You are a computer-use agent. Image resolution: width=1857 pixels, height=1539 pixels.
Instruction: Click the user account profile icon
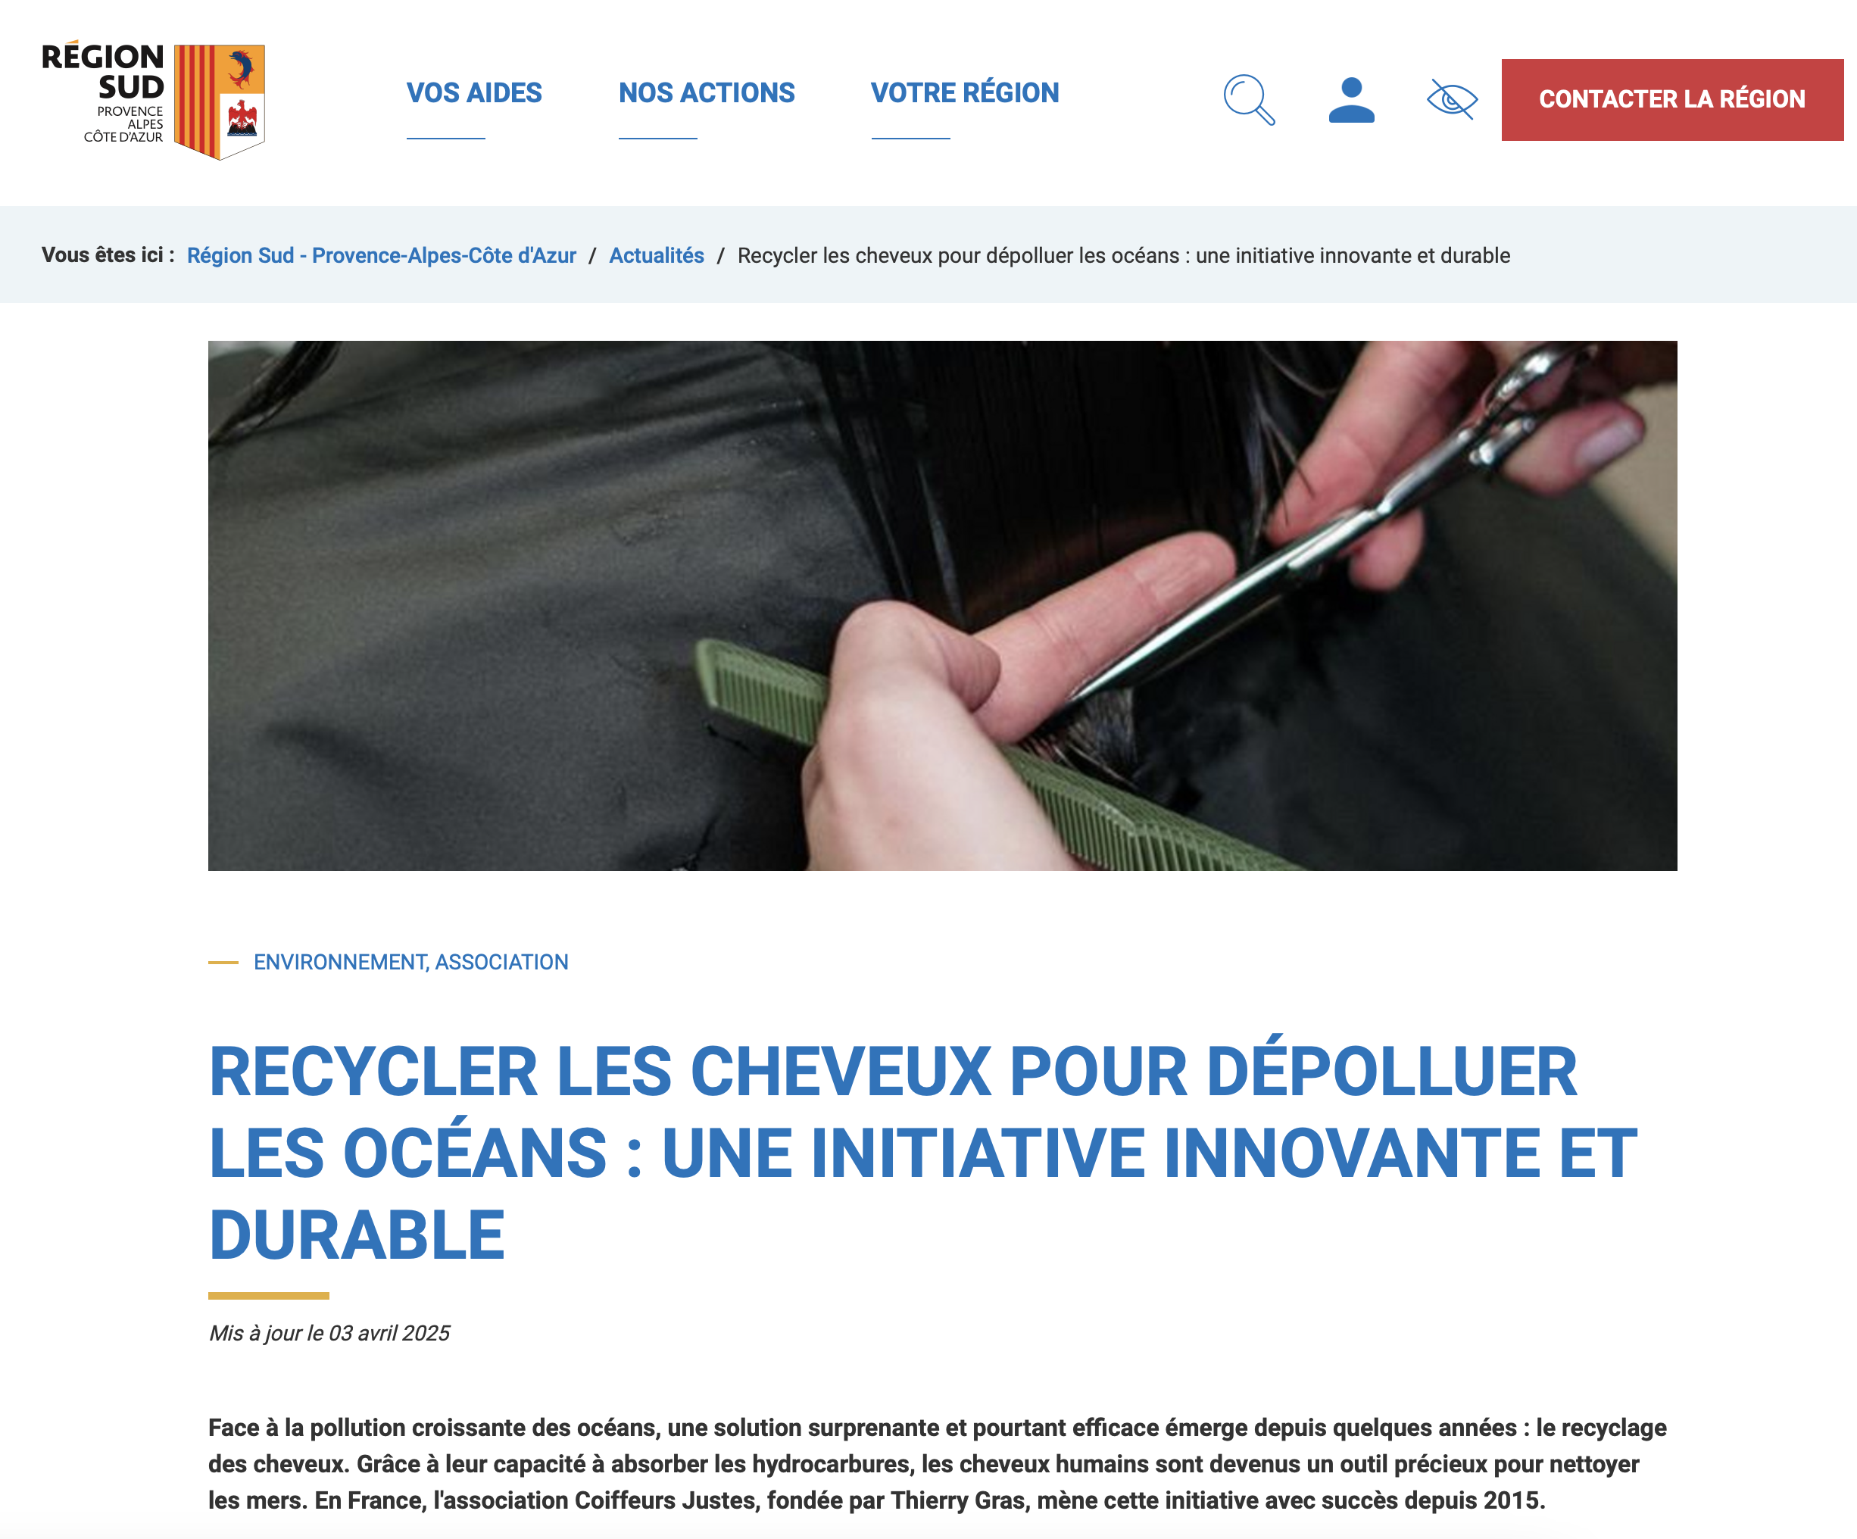click(1351, 100)
